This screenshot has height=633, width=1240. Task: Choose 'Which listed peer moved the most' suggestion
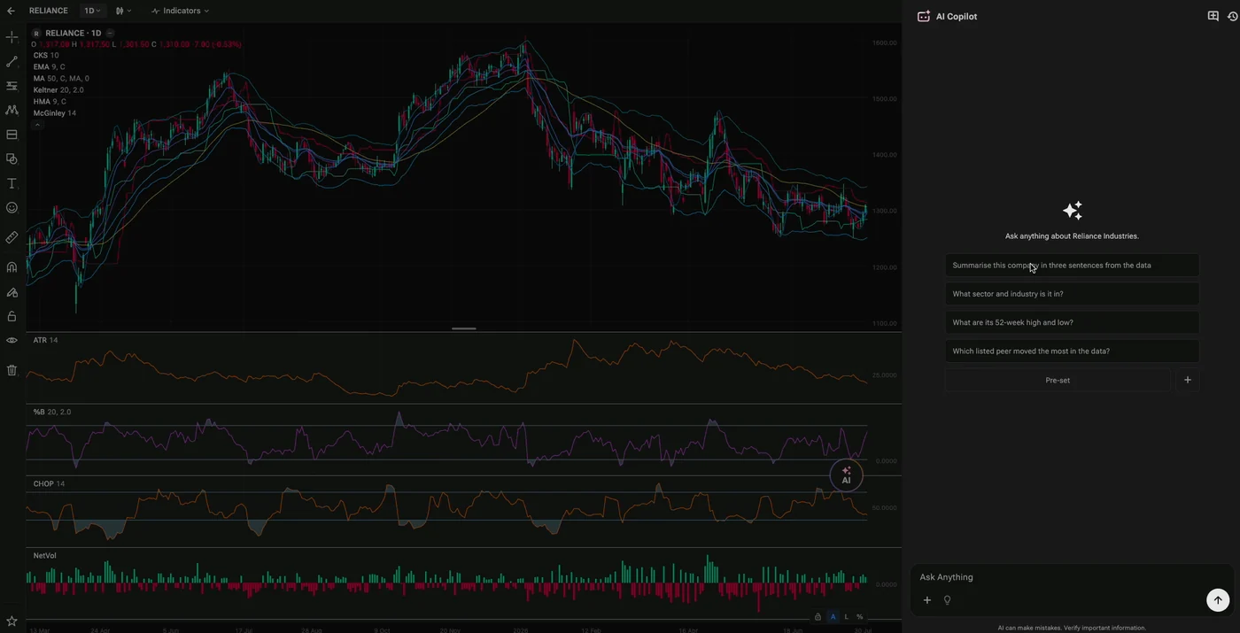1072,351
